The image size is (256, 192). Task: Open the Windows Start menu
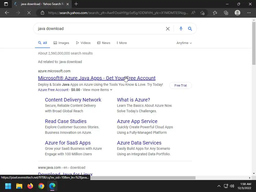click(8, 186)
